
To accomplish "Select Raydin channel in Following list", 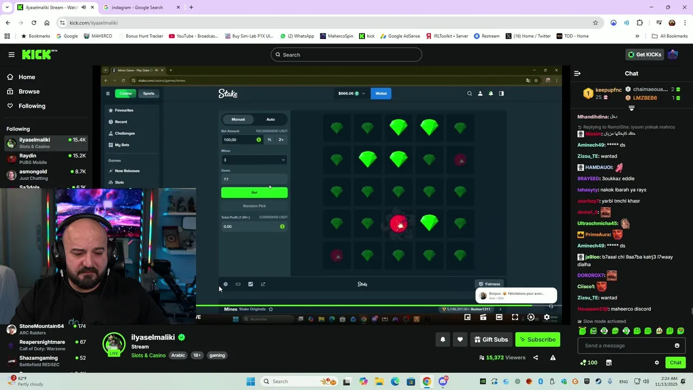I will [x=45, y=159].
